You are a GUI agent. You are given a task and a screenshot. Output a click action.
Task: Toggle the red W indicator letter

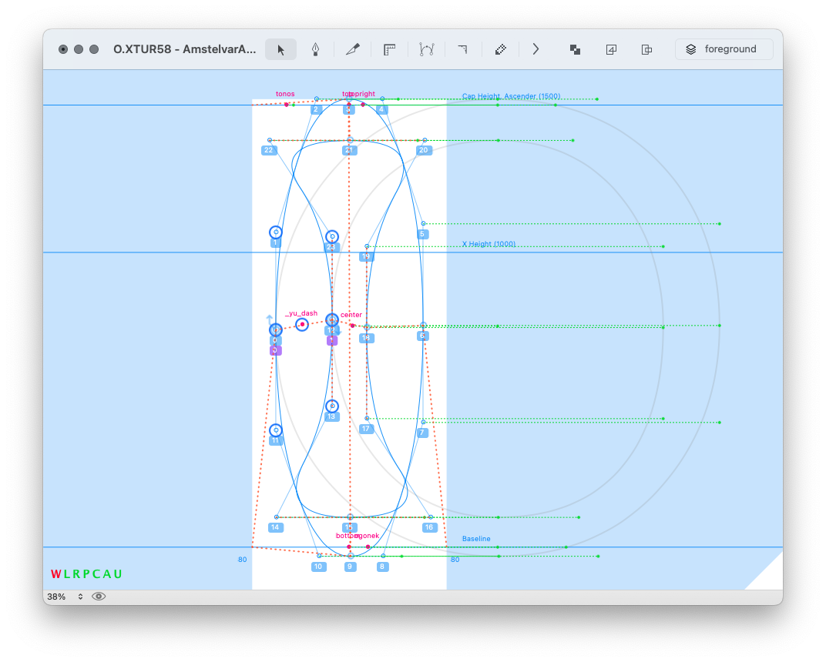click(55, 574)
